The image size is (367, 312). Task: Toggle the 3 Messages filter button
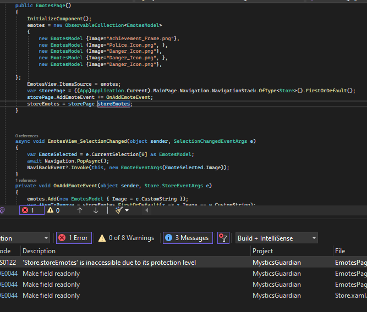(x=188, y=238)
